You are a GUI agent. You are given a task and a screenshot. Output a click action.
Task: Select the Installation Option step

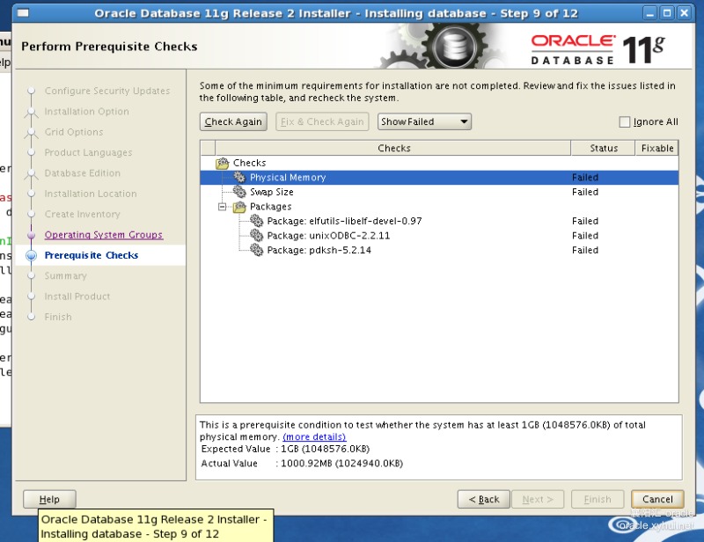tap(86, 112)
